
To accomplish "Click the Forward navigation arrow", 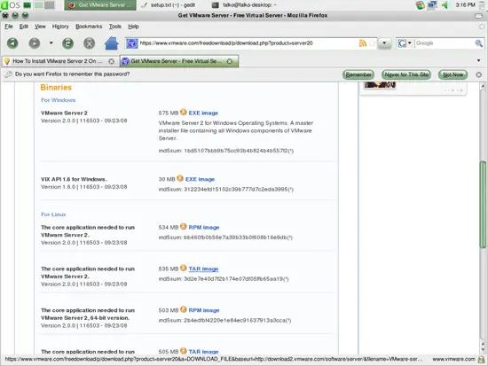I will coord(35,43).
